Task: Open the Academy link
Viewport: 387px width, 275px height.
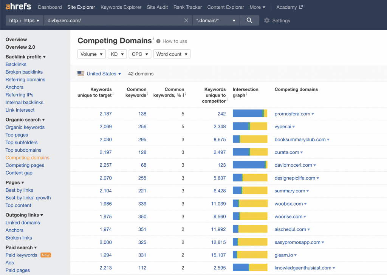Action: click(x=286, y=7)
